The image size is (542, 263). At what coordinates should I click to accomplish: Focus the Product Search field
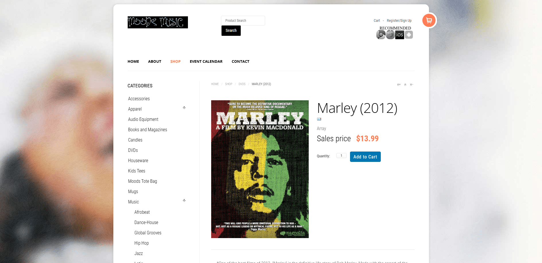click(x=243, y=21)
